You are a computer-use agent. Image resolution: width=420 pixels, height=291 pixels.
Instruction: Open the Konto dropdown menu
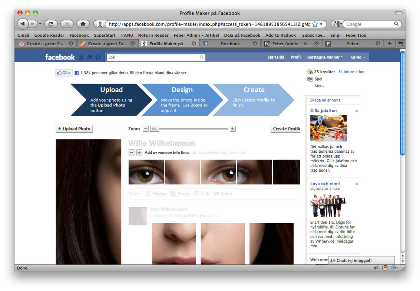coord(358,57)
